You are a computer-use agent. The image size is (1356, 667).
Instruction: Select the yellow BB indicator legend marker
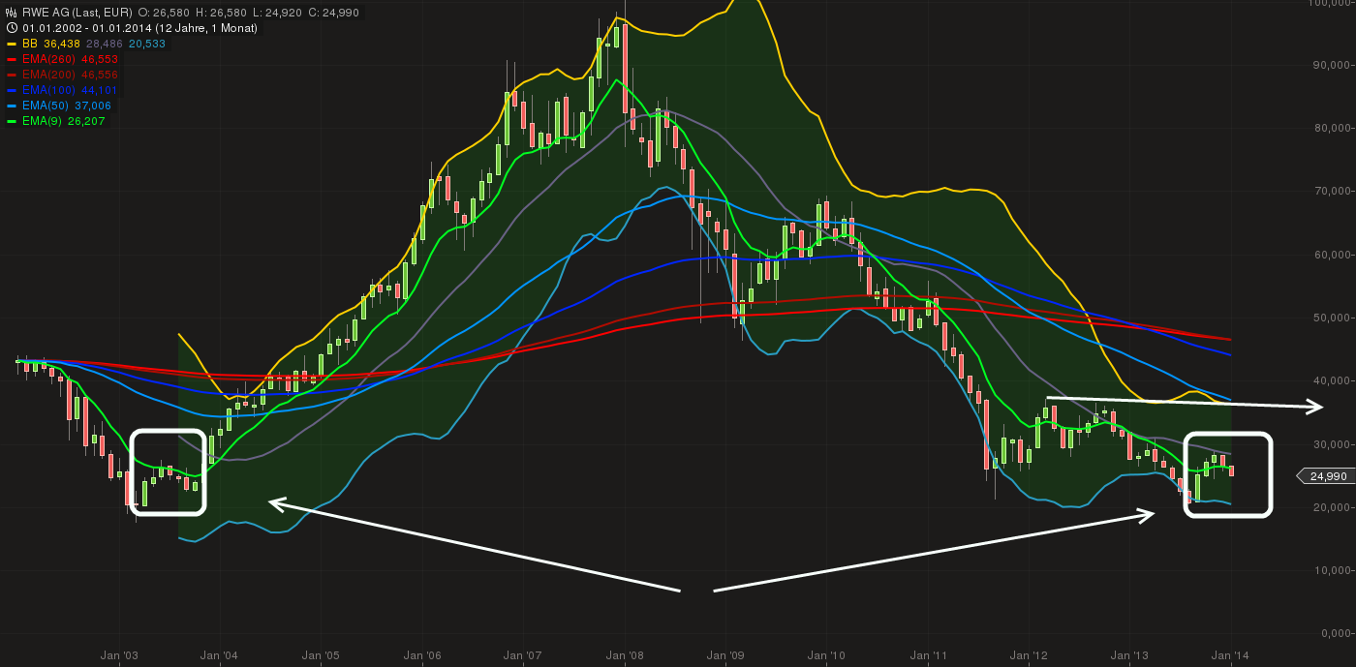tap(12, 43)
